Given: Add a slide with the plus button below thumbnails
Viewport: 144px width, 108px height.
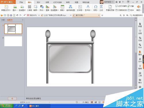Looking at the screenshot, I should [12, 98].
